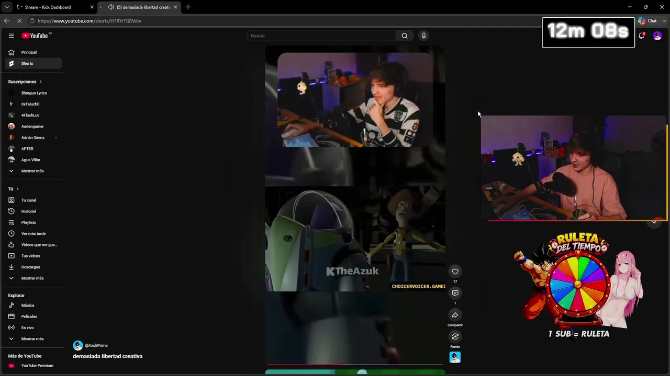Click the magnifier search button
This screenshot has width=670, height=376.
404,36
